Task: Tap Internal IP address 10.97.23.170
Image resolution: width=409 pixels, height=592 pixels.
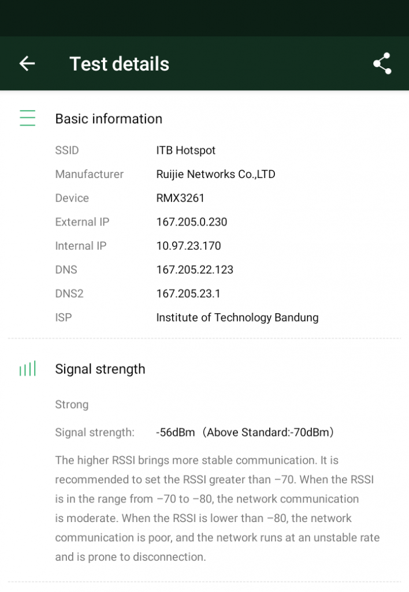Action: (x=189, y=246)
